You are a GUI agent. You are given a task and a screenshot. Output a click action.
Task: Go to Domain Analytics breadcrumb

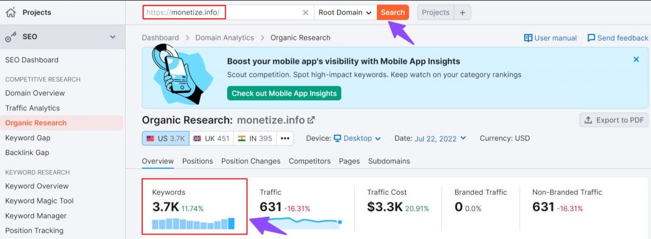click(225, 38)
